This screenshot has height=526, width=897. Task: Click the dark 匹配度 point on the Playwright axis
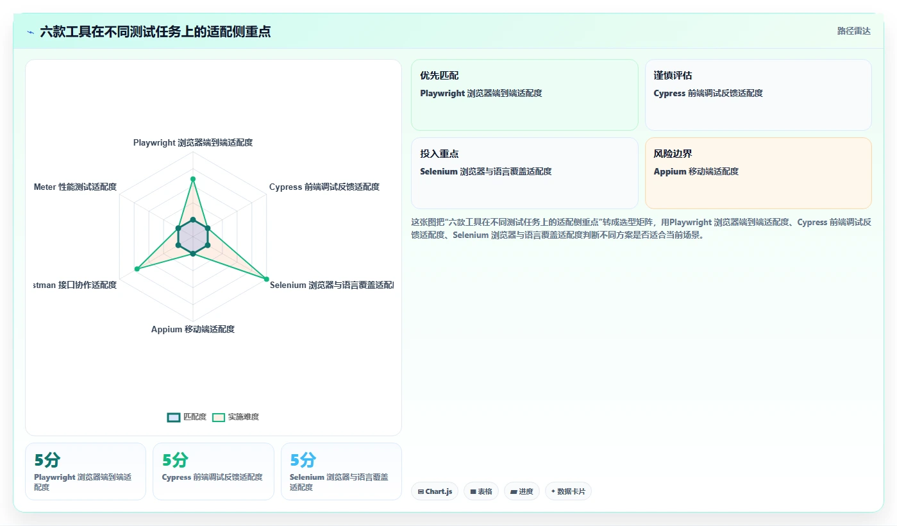tap(193, 220)
